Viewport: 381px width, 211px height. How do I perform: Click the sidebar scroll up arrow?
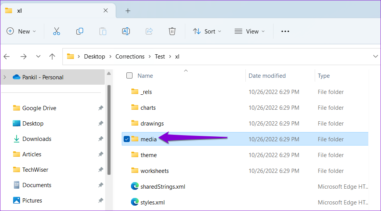tap(109, 73)
